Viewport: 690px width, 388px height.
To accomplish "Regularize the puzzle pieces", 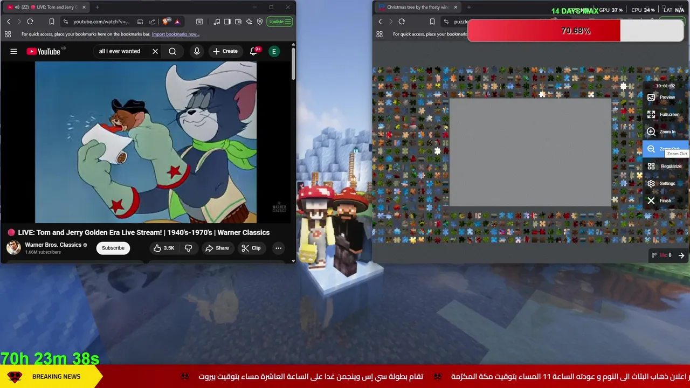I will [x=665, y=167].
